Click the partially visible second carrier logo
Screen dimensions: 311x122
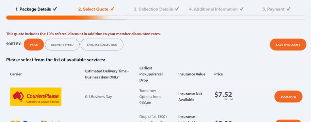[x=35, y=121]
